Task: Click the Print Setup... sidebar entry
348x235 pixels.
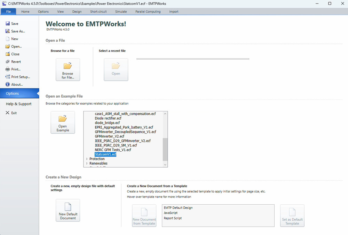Action: (x=21, y=77)
